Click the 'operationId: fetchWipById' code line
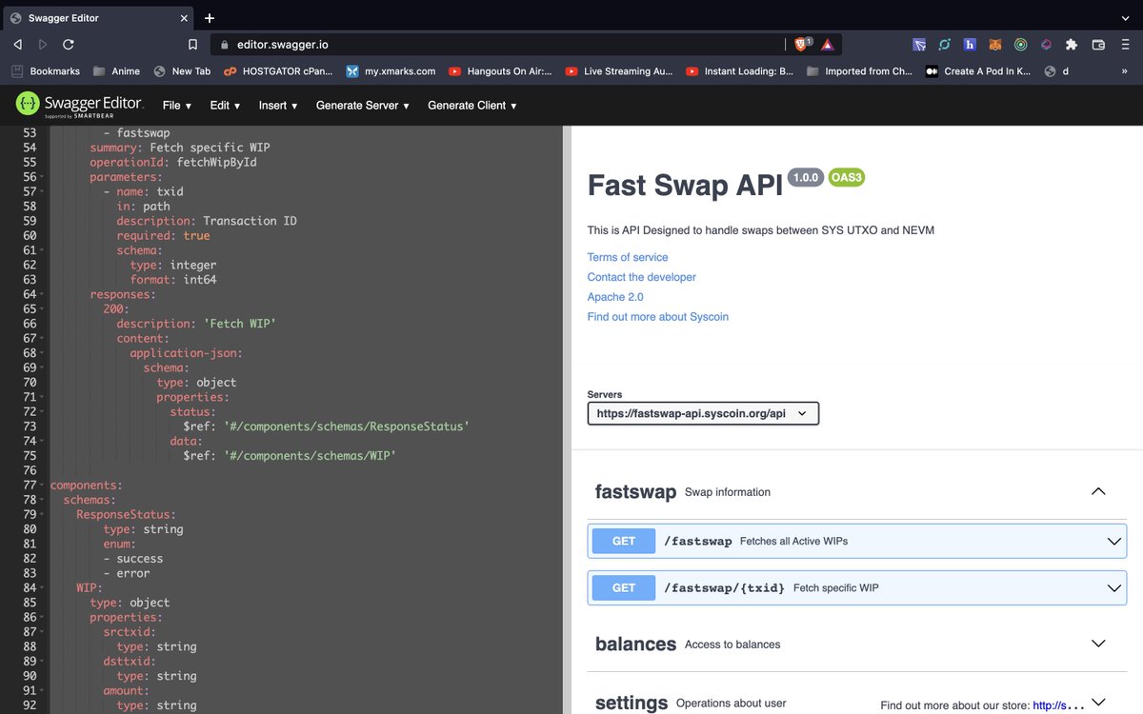 click(173, 162)
